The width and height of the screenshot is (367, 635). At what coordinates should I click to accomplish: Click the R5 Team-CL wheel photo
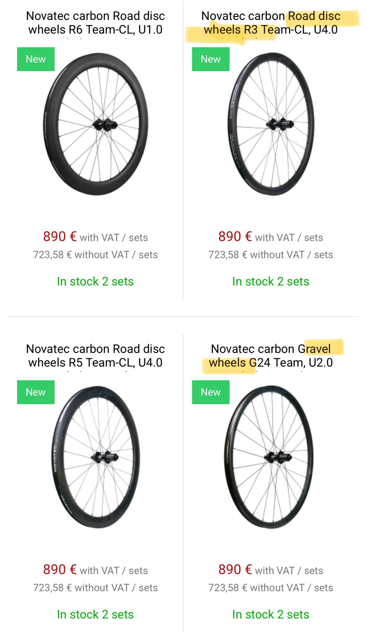click(x=96, y=457)
